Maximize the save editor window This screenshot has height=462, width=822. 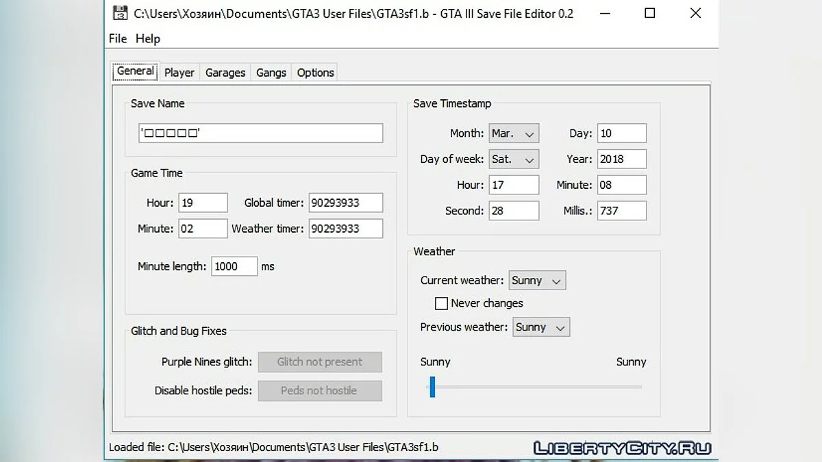pyautogui.click(x=649, y=13)
